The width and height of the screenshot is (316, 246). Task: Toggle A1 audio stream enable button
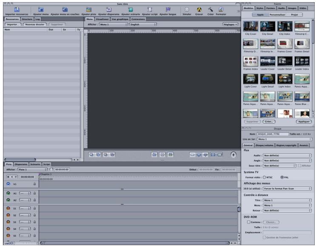pyautogui.click(x=8, y=193)
